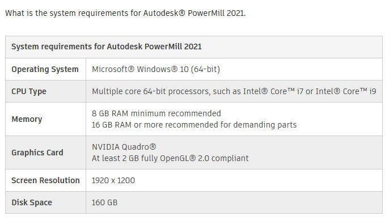Click the question text about PowerMill 2021
389x220 pixels.
coord(125,13)
